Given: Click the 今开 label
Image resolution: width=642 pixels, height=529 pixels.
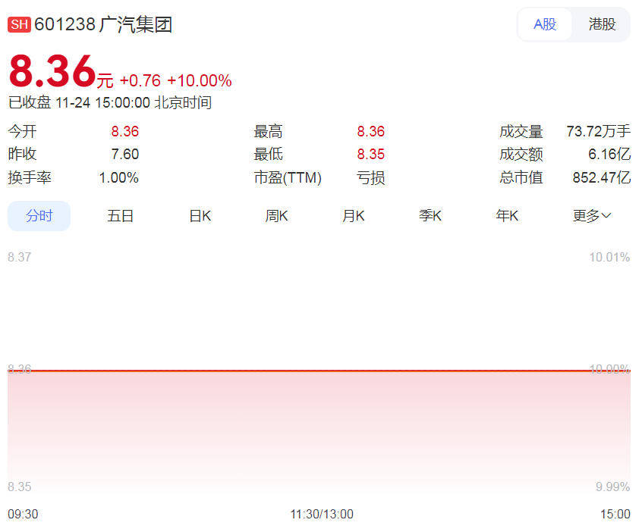Looking at the screenshot, I should [22, 131].
